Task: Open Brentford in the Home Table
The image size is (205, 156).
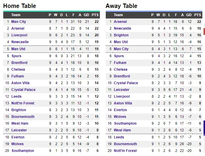Action: coord(19,63)
